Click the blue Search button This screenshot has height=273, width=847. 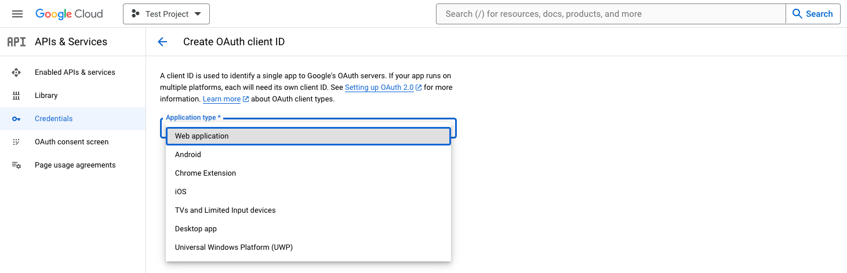coord(813,14)
